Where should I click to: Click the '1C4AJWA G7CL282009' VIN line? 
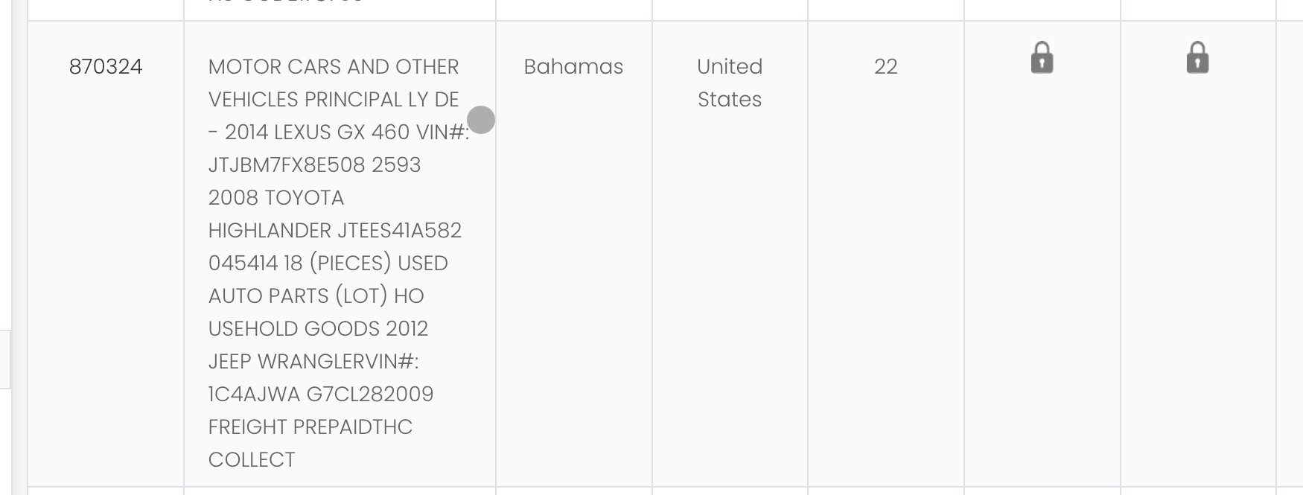click(x=321, y=395)
